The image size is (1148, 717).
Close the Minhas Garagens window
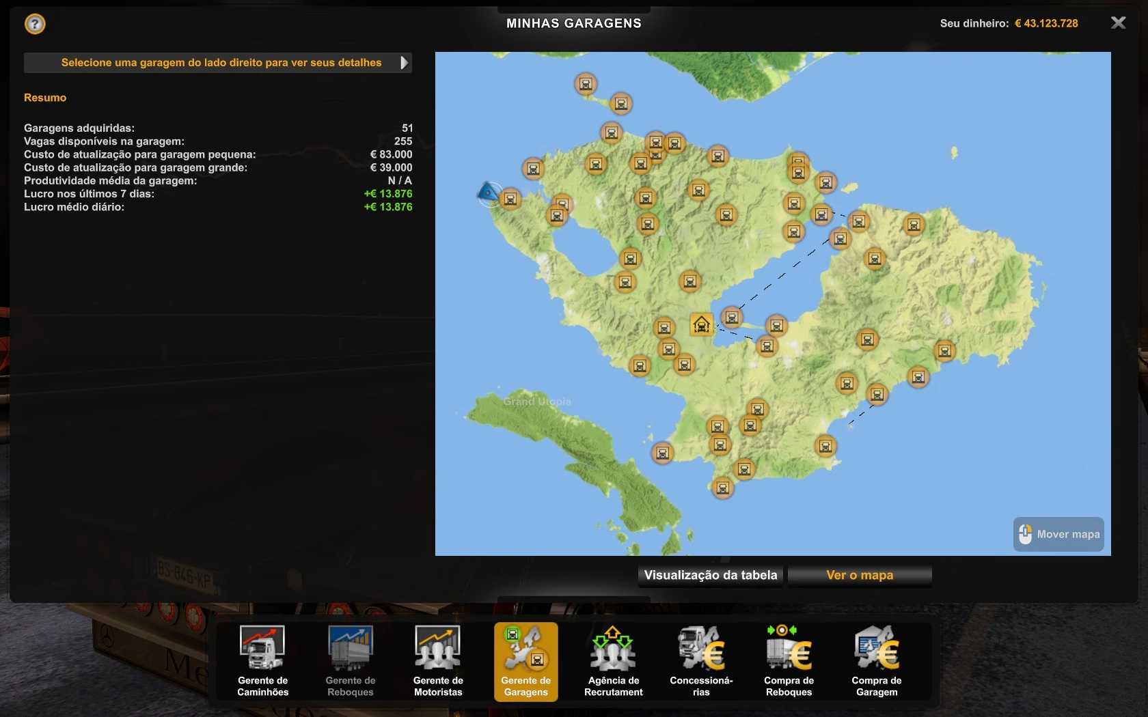click(1118, 23)
